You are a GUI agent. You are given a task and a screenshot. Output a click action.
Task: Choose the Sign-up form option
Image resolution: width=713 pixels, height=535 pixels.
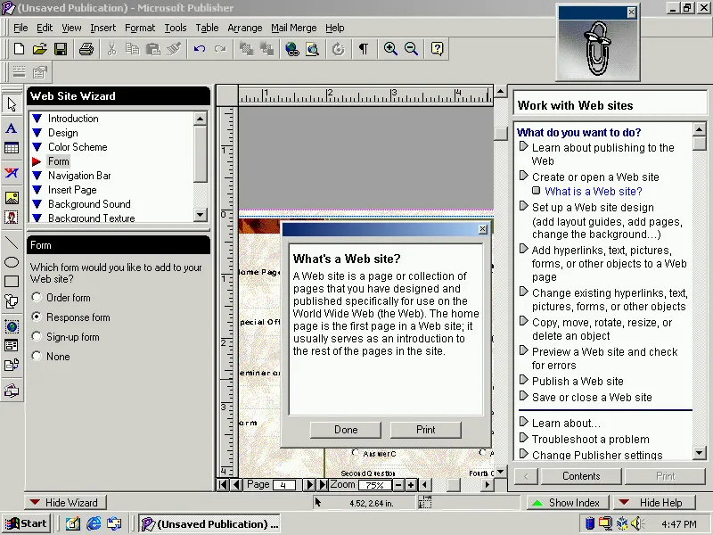click(x=36, y=336)
